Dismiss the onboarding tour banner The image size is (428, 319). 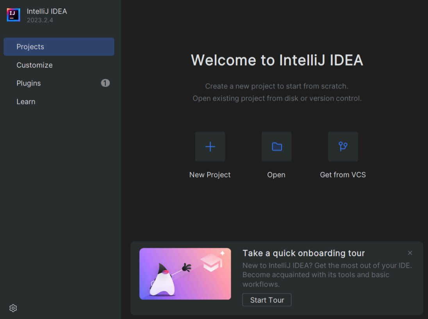pos(410,253)
